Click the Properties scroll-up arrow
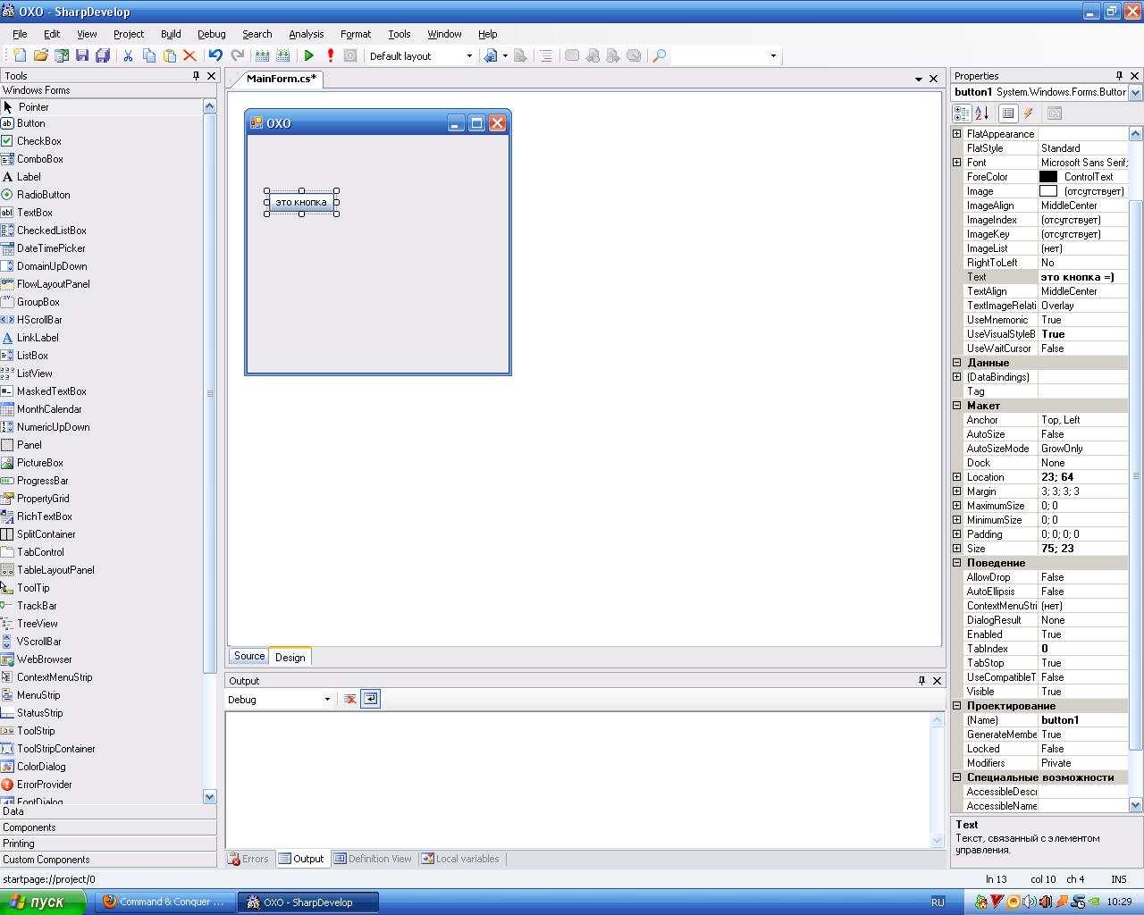 [x=1136, y=134]
